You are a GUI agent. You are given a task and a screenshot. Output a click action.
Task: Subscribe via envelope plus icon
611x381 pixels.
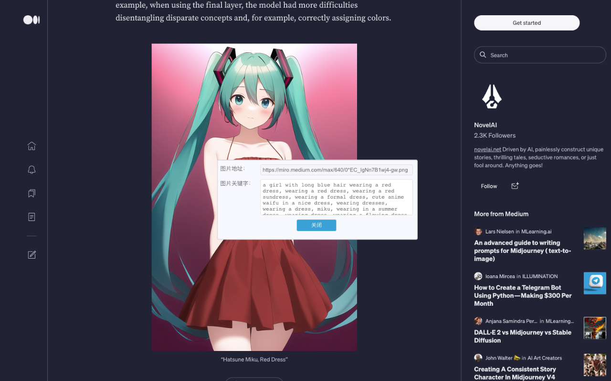coord(515,186)
